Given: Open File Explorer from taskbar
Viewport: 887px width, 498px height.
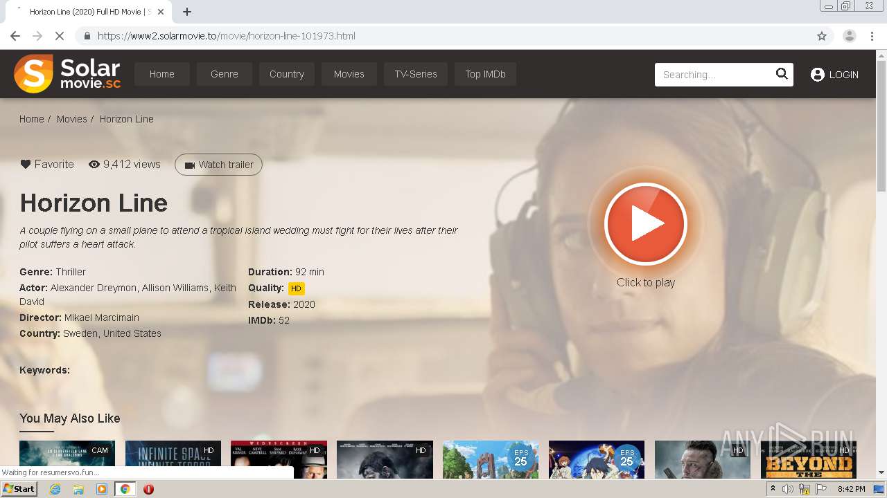Looking at the screenshot, I should click(78, 489).
